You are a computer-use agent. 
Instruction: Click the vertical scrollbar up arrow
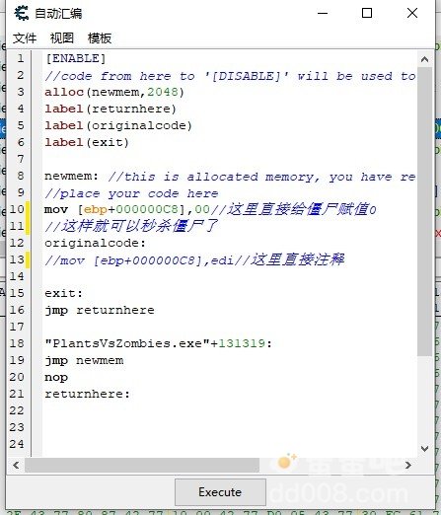(x=424, y=59)
